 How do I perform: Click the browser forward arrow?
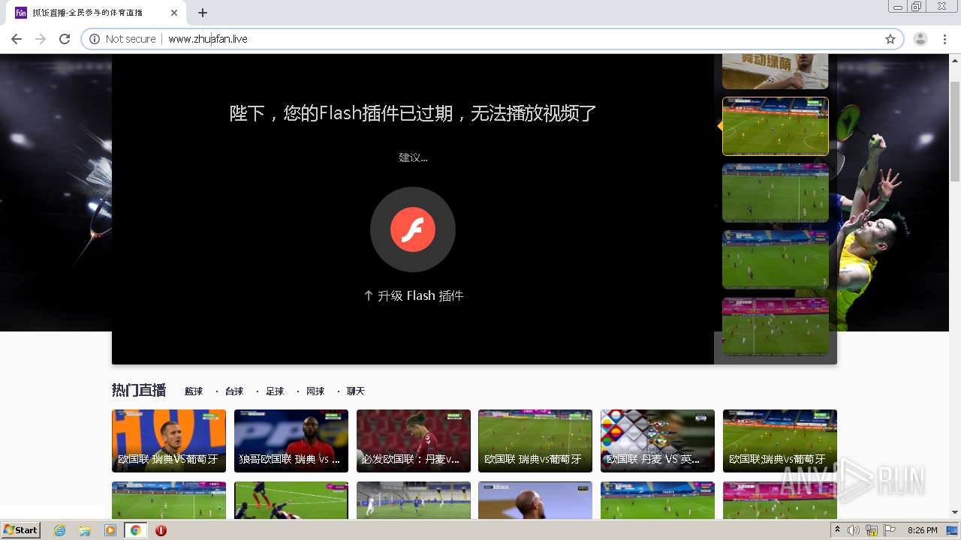click(41, 39)
